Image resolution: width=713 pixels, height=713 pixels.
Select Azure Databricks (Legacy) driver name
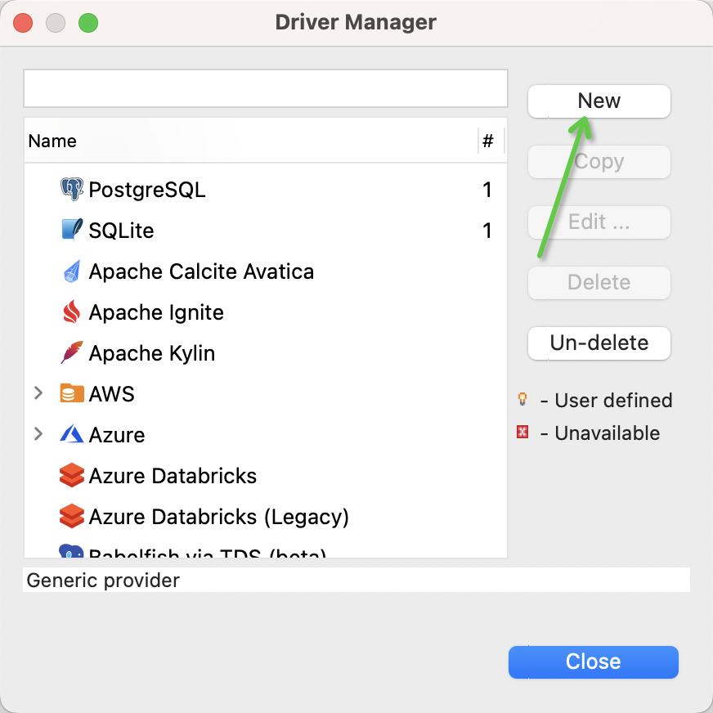pyautogui.click(x=218, y=517)
